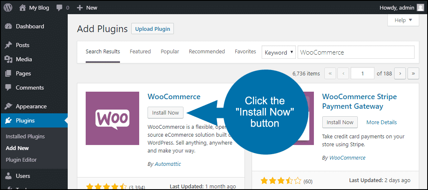Switch to Popular tab
428x190 pixels.
point(170,51)
